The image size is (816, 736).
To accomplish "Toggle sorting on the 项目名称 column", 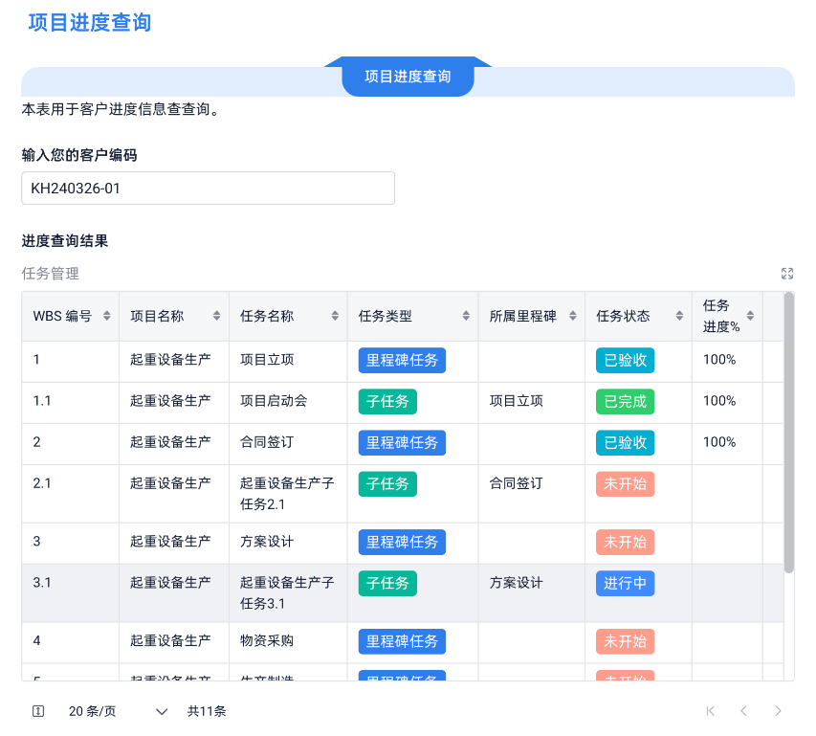I will click(x=218, y=315).
